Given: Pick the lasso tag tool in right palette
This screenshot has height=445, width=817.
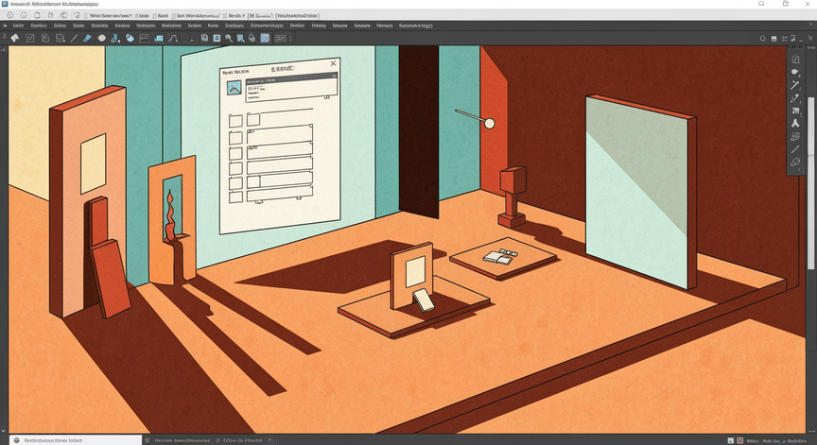Looking at the screenshot, I should [795, 162].
